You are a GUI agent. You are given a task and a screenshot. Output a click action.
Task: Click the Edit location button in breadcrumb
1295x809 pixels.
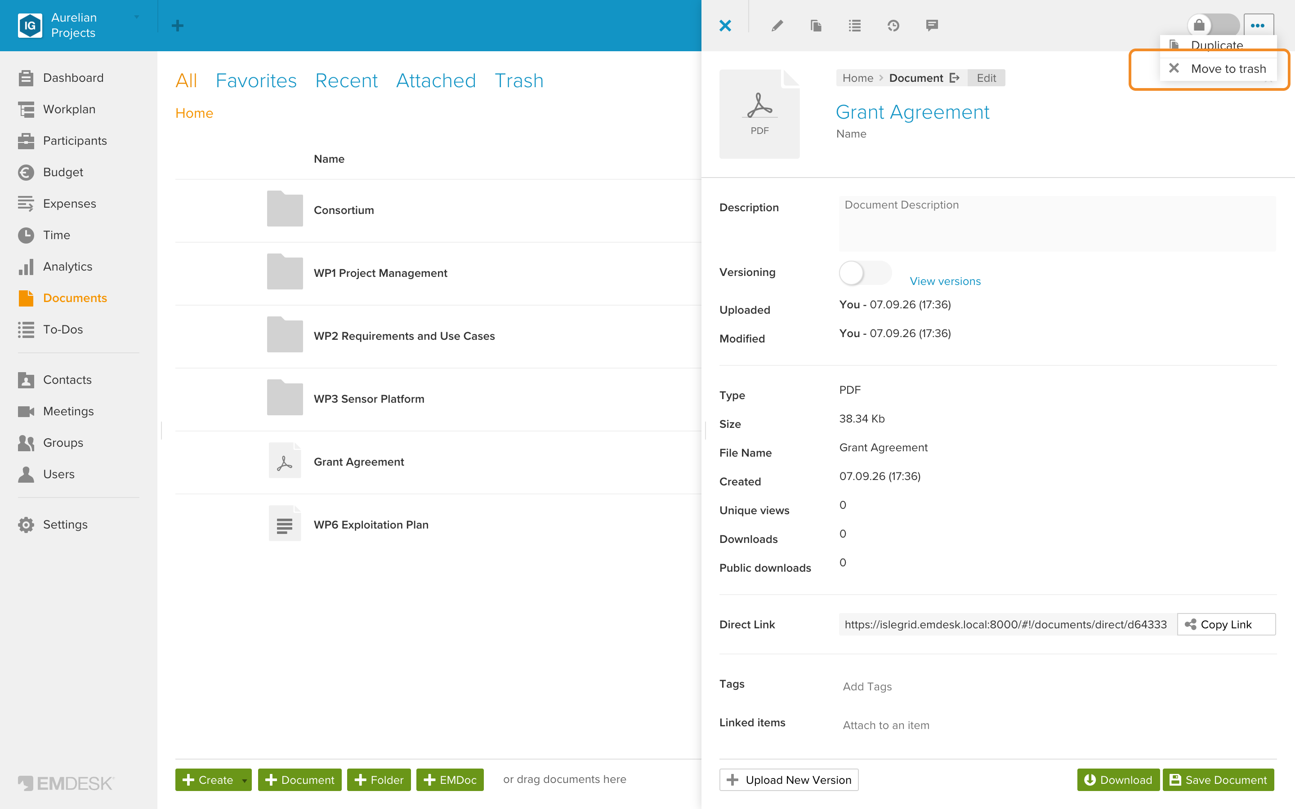point(986,78)
